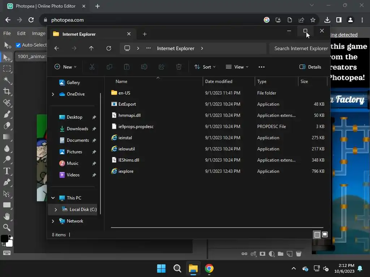The image size is (370, 277).
Task: Sort files by the Date modified column
Action: 219,82
